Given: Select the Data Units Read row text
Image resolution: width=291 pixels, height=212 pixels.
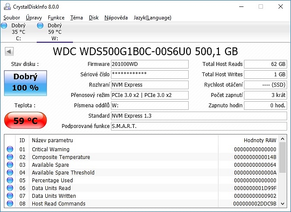Looking at the screenshot, I should pyautogui.click(x=51, y=188).
